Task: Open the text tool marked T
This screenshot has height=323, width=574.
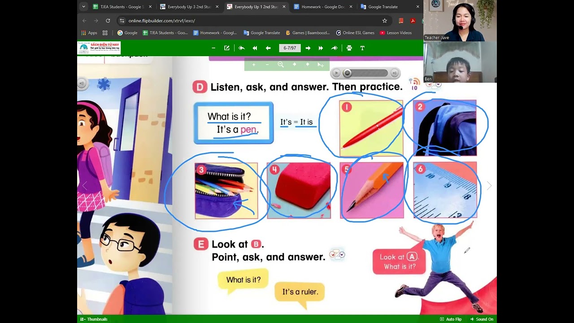Action: (x=362, y=48)
